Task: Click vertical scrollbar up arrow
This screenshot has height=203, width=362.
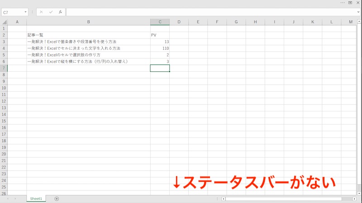Action: point(359,21)
